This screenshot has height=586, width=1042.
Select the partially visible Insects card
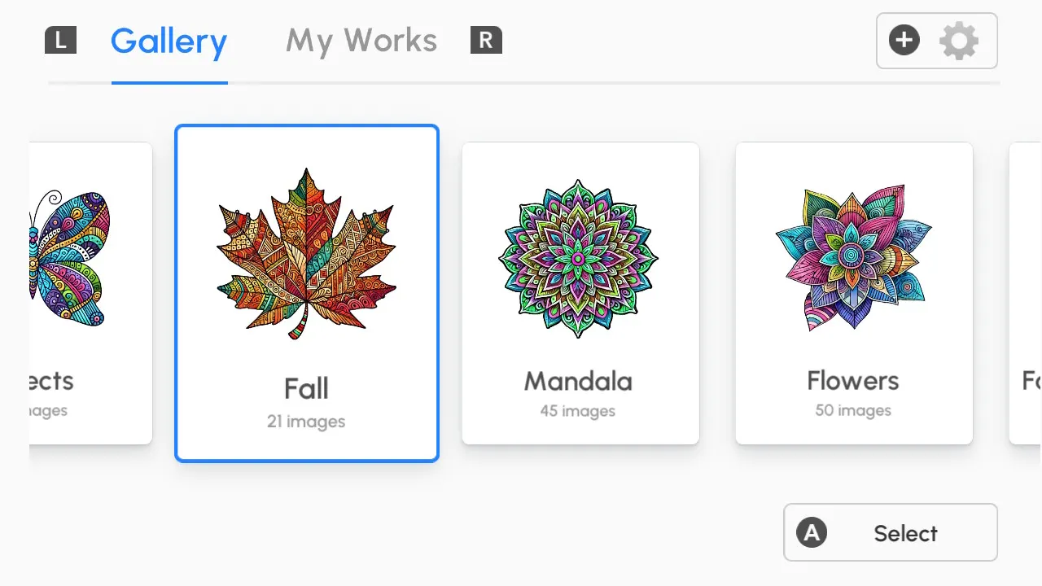coord(90,293)
